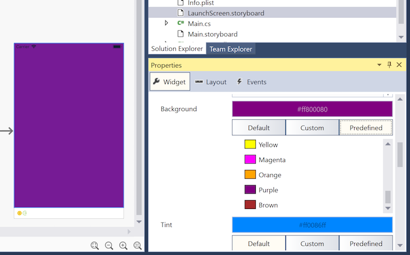Select the Main.cs file entry
410x255 pixels.
pos(199,24)
